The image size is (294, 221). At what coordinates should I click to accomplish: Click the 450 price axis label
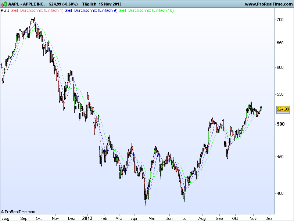click(280, 157)
